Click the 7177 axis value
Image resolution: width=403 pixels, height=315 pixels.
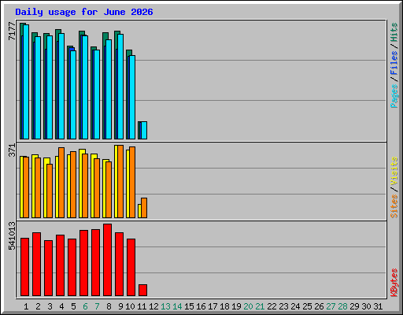click(12, 31)
